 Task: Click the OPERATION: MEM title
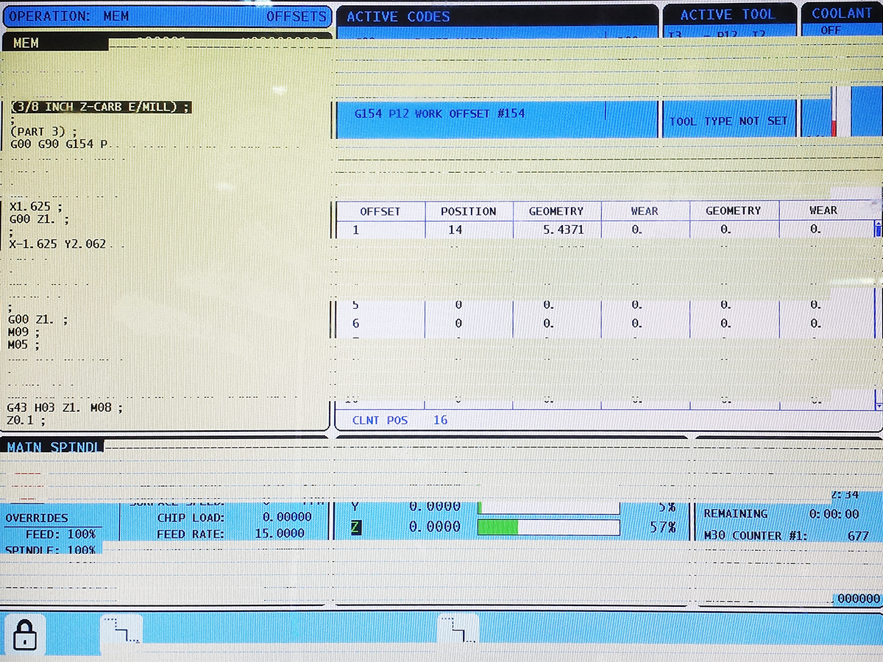coord(68,16)
